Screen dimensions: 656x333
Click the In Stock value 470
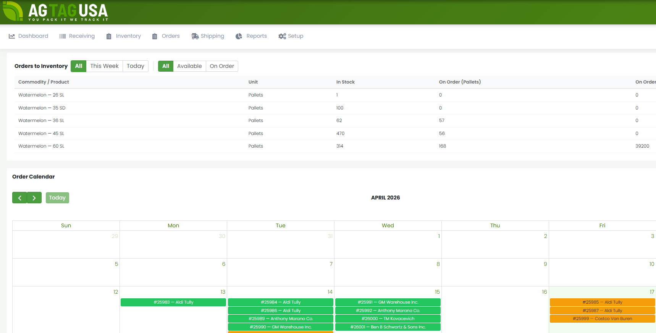click(x=340, y=134)
